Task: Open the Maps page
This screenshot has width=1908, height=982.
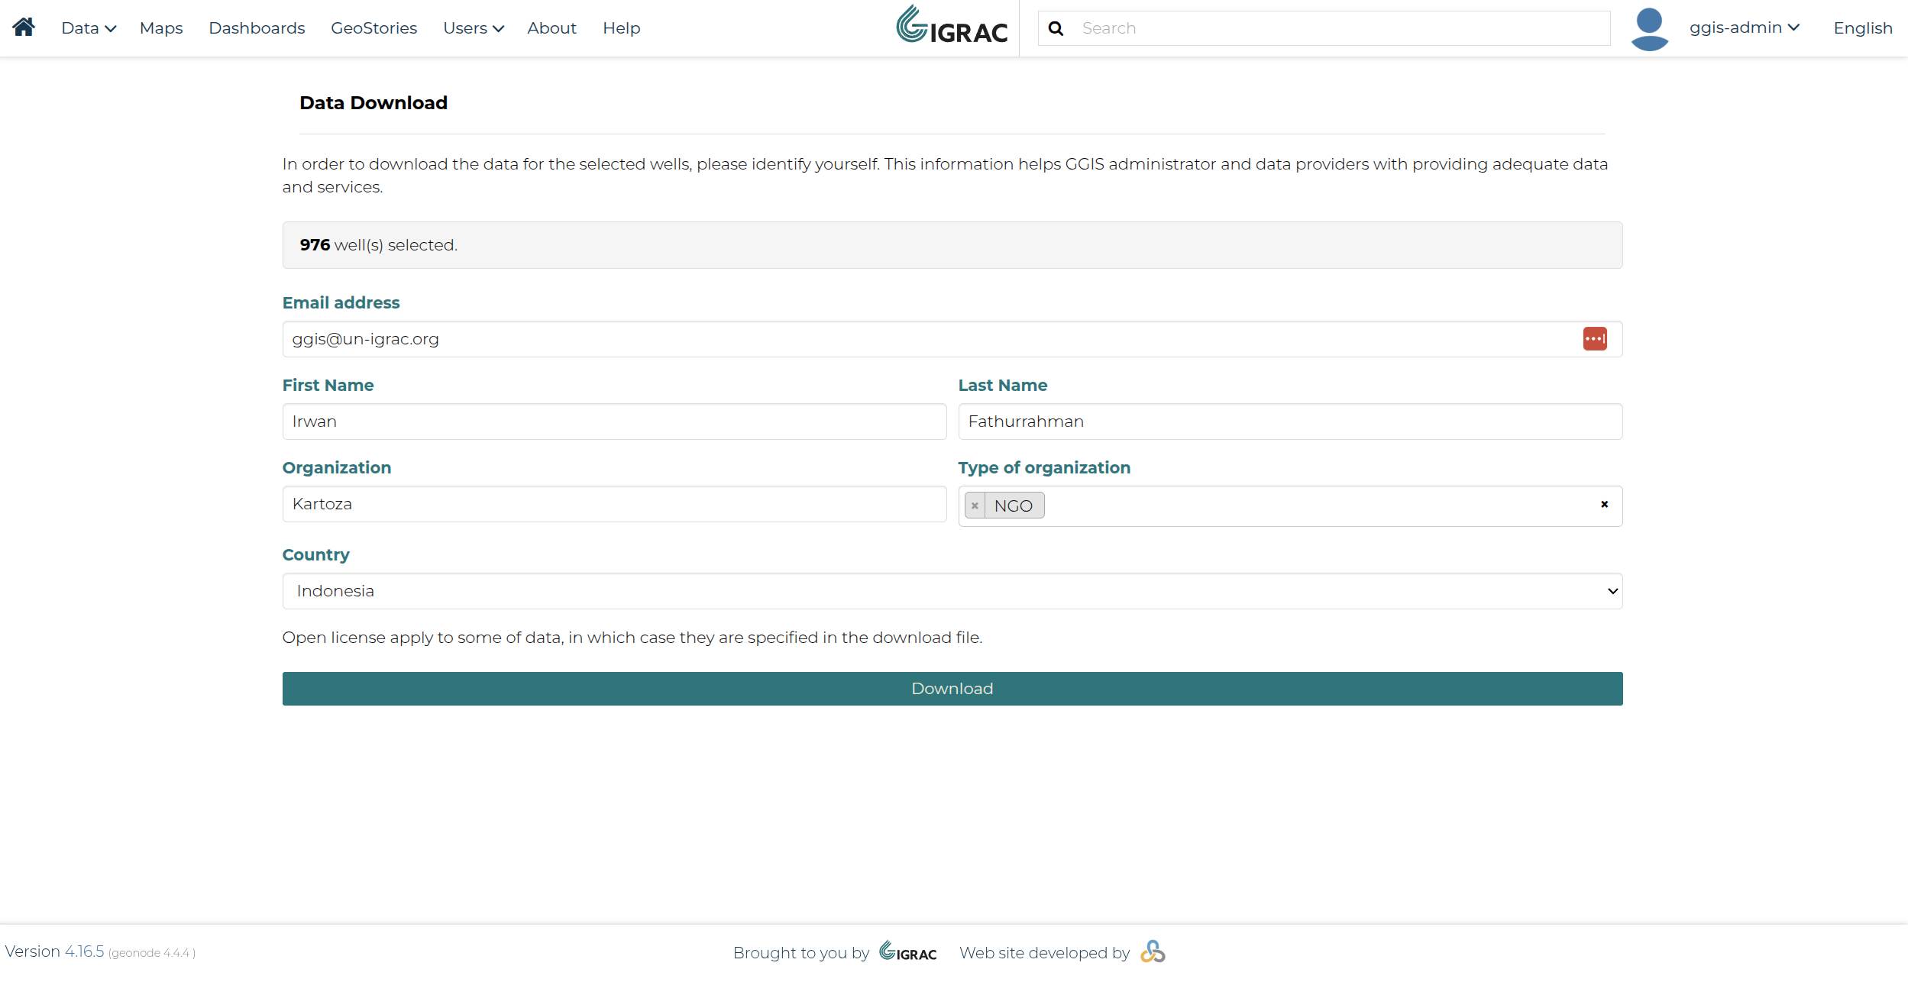Action: tap(161, 28)
